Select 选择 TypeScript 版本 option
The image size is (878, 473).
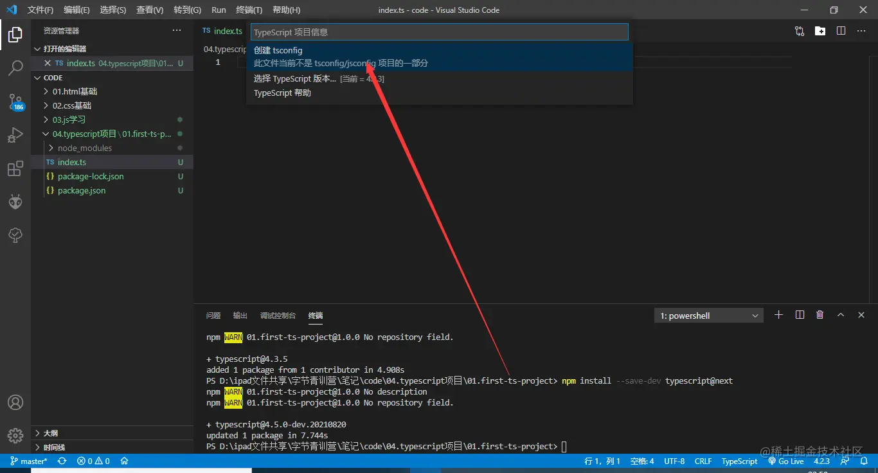tap(440, 78)
